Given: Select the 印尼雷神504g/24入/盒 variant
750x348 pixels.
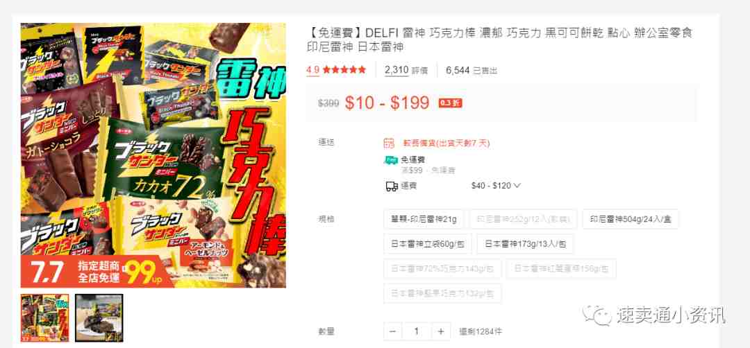Looking at the screenshot, I should coord(630,220).
